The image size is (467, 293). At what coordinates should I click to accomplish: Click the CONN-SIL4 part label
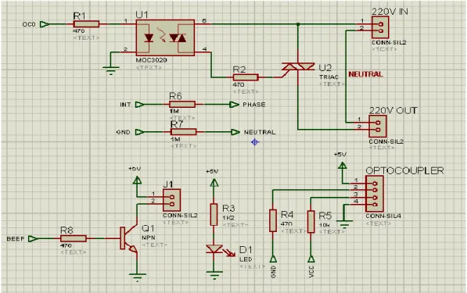tap(383, 216)
